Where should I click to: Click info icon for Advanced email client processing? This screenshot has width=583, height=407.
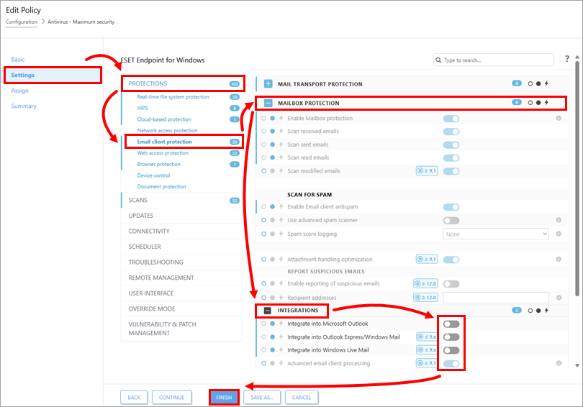559,363
